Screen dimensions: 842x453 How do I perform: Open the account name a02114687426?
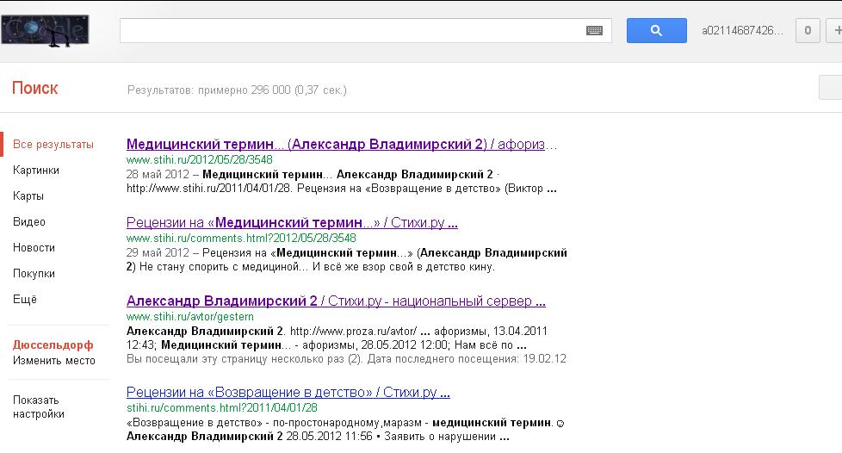pos(742,31)
